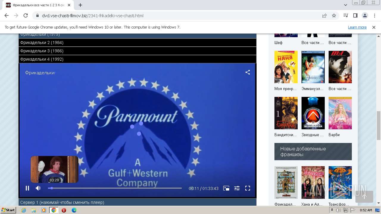Click the Фрикадельки video title
Screen dimensions: 381x214
click(x=40, y=73)
